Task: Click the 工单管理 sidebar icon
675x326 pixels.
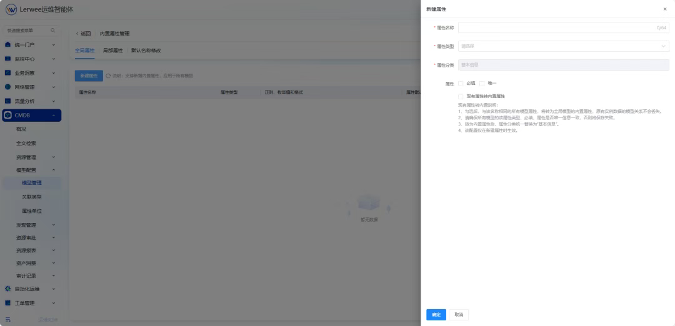Action: 8,303
